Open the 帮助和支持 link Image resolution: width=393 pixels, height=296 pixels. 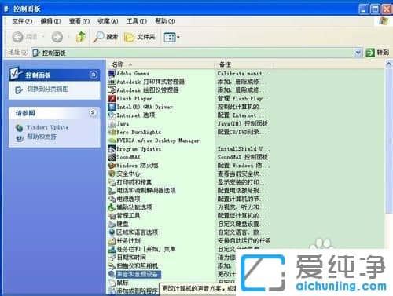(x=42, y=137)
